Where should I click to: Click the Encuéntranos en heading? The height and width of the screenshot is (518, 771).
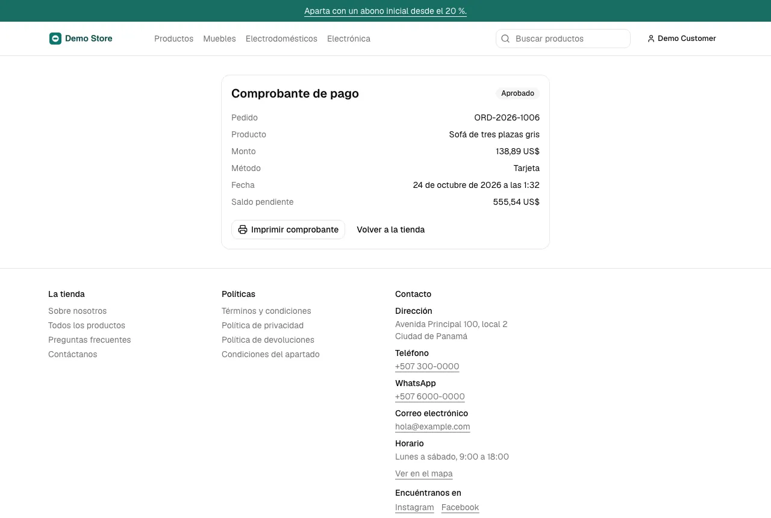click(428, 493)
